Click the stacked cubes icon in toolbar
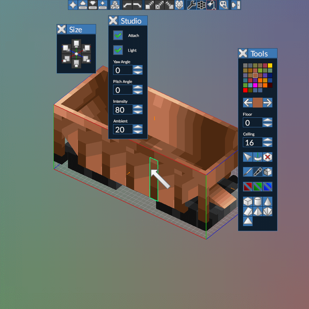The height and width of the screenshot is (309, 309). pos(115,5)
